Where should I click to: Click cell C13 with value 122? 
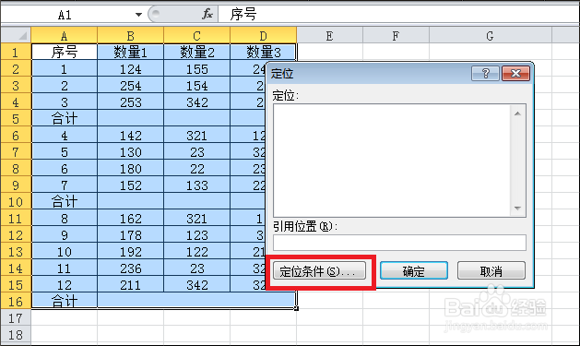(x=196, y=252)
